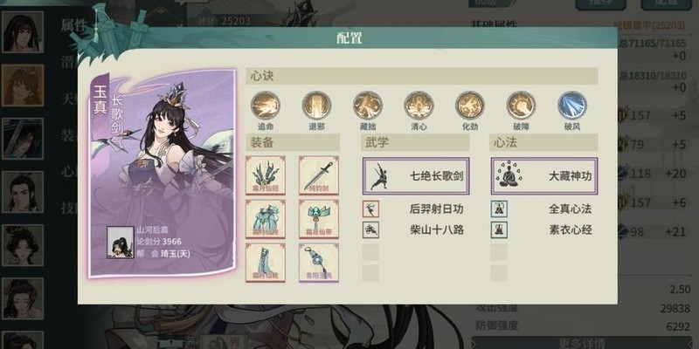The image size is (699, 349).
Task: Choose the 清心 heart technique icon
Action: coord(419,105)
